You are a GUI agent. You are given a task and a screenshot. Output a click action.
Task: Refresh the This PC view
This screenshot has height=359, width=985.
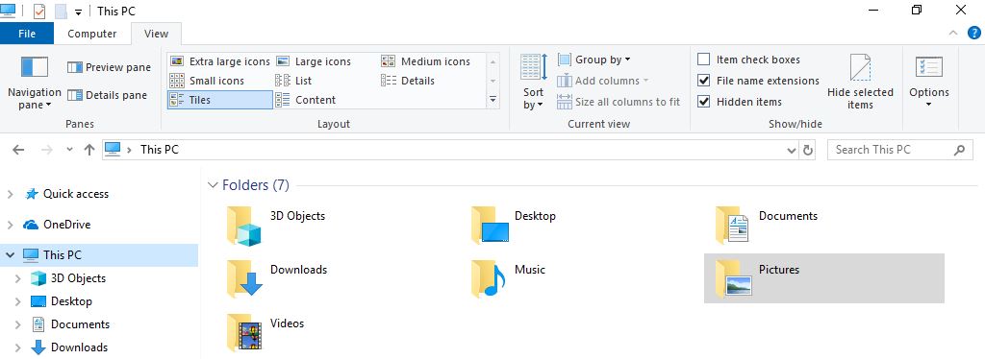coord(808,151)
